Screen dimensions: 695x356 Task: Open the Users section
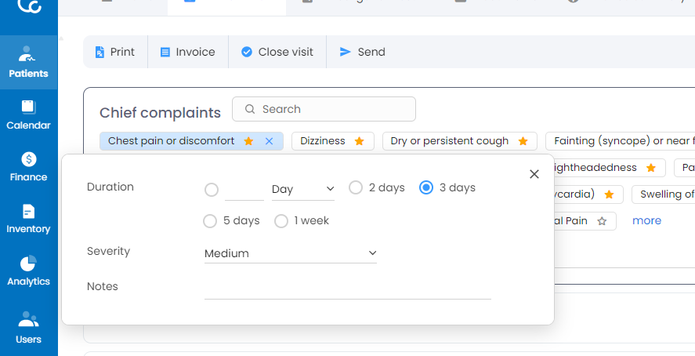[x=28, y=328]
